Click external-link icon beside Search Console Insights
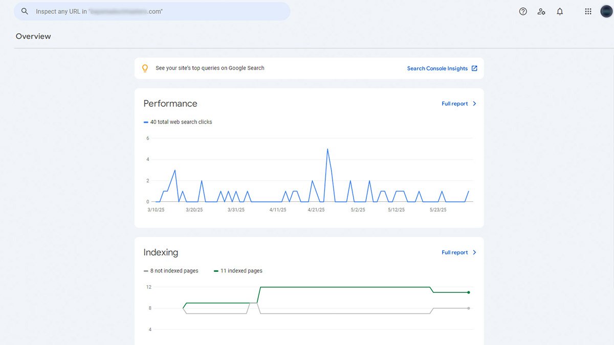Image resolution: width=614 pixels, height=345 pixels. coord(474,68)
